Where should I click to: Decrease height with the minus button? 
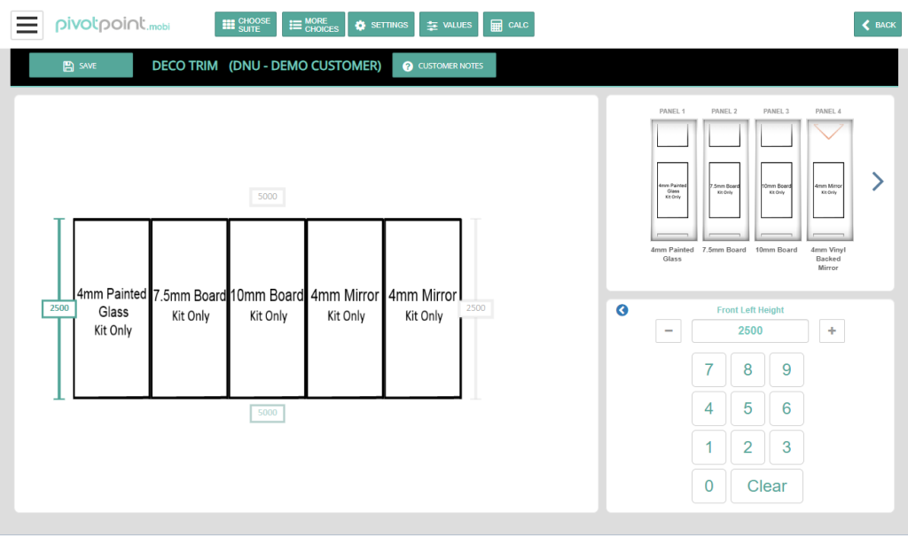point(668,331)
